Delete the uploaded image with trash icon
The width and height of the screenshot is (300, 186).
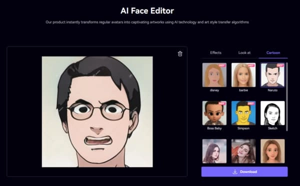[180, 54]
